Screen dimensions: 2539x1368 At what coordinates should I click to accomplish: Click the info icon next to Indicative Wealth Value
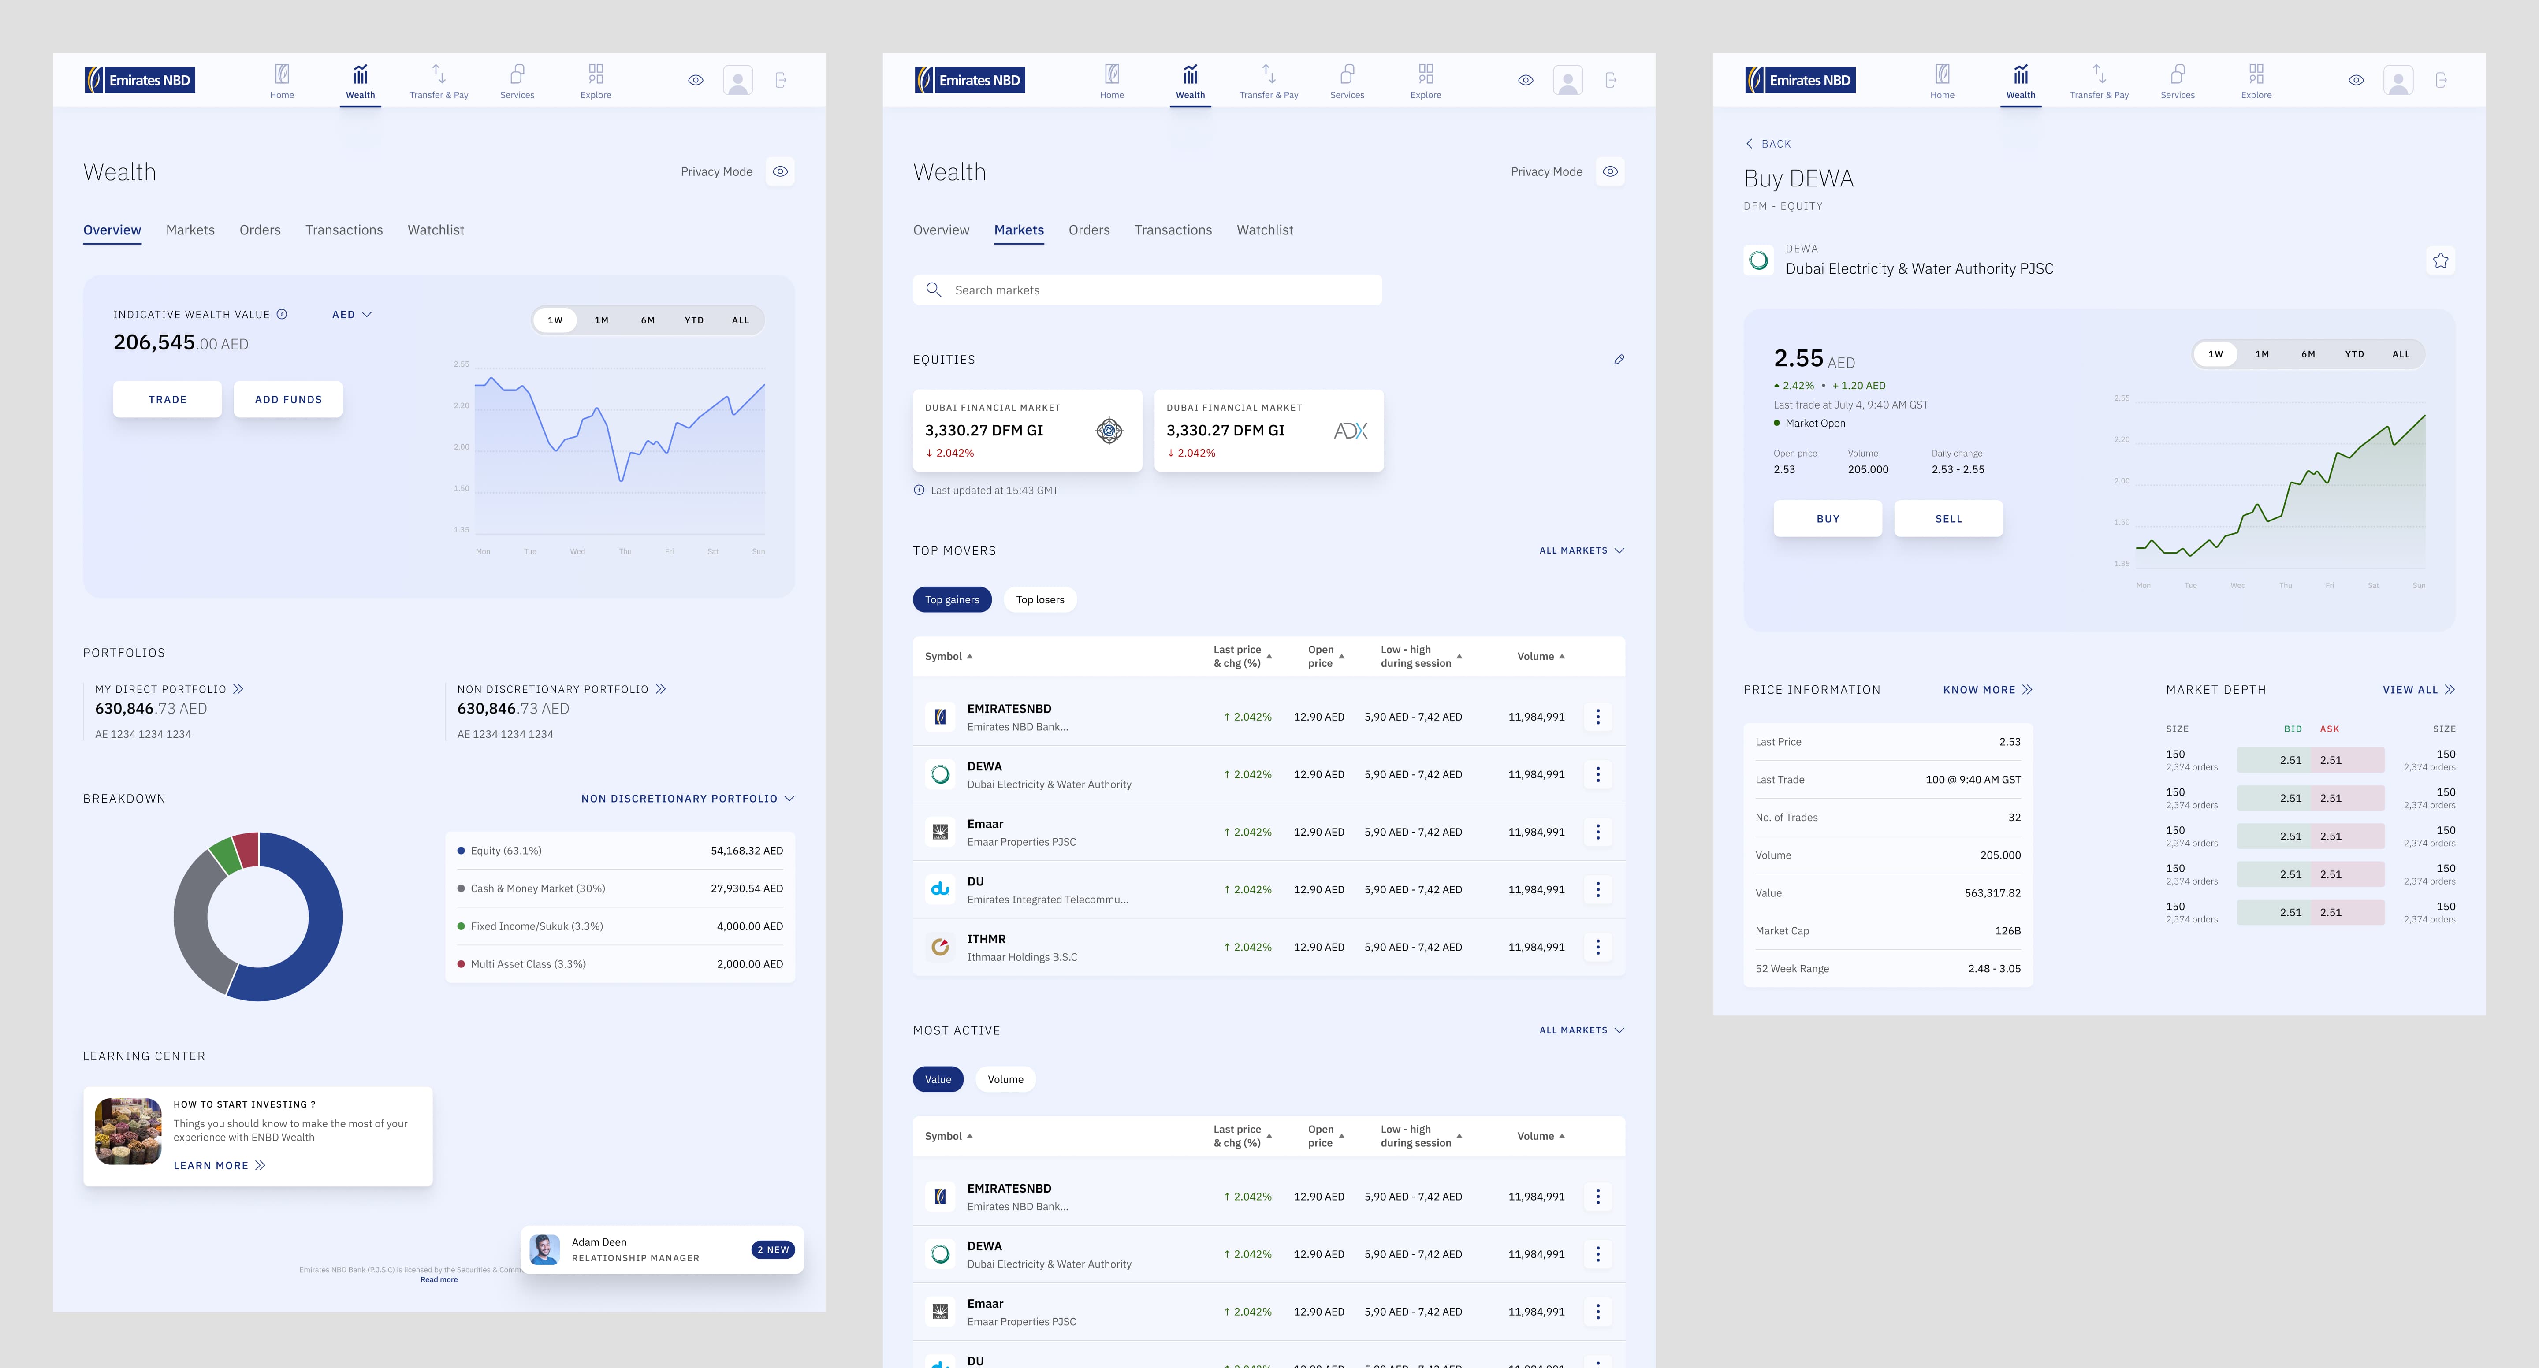tap(282, 314)
